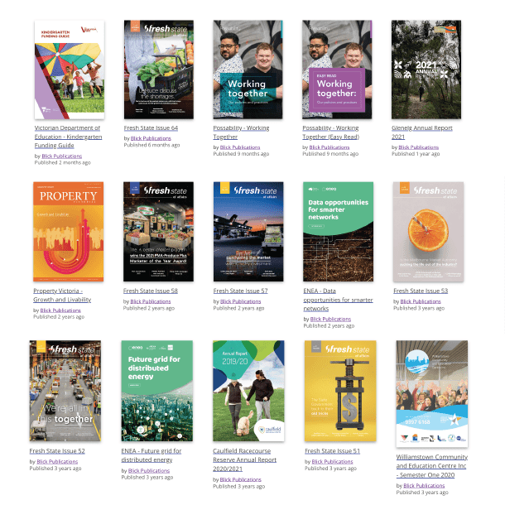Click the Fresh State Issue 52 title link
This screenshot has height=505, width=505.
[57, 450]
